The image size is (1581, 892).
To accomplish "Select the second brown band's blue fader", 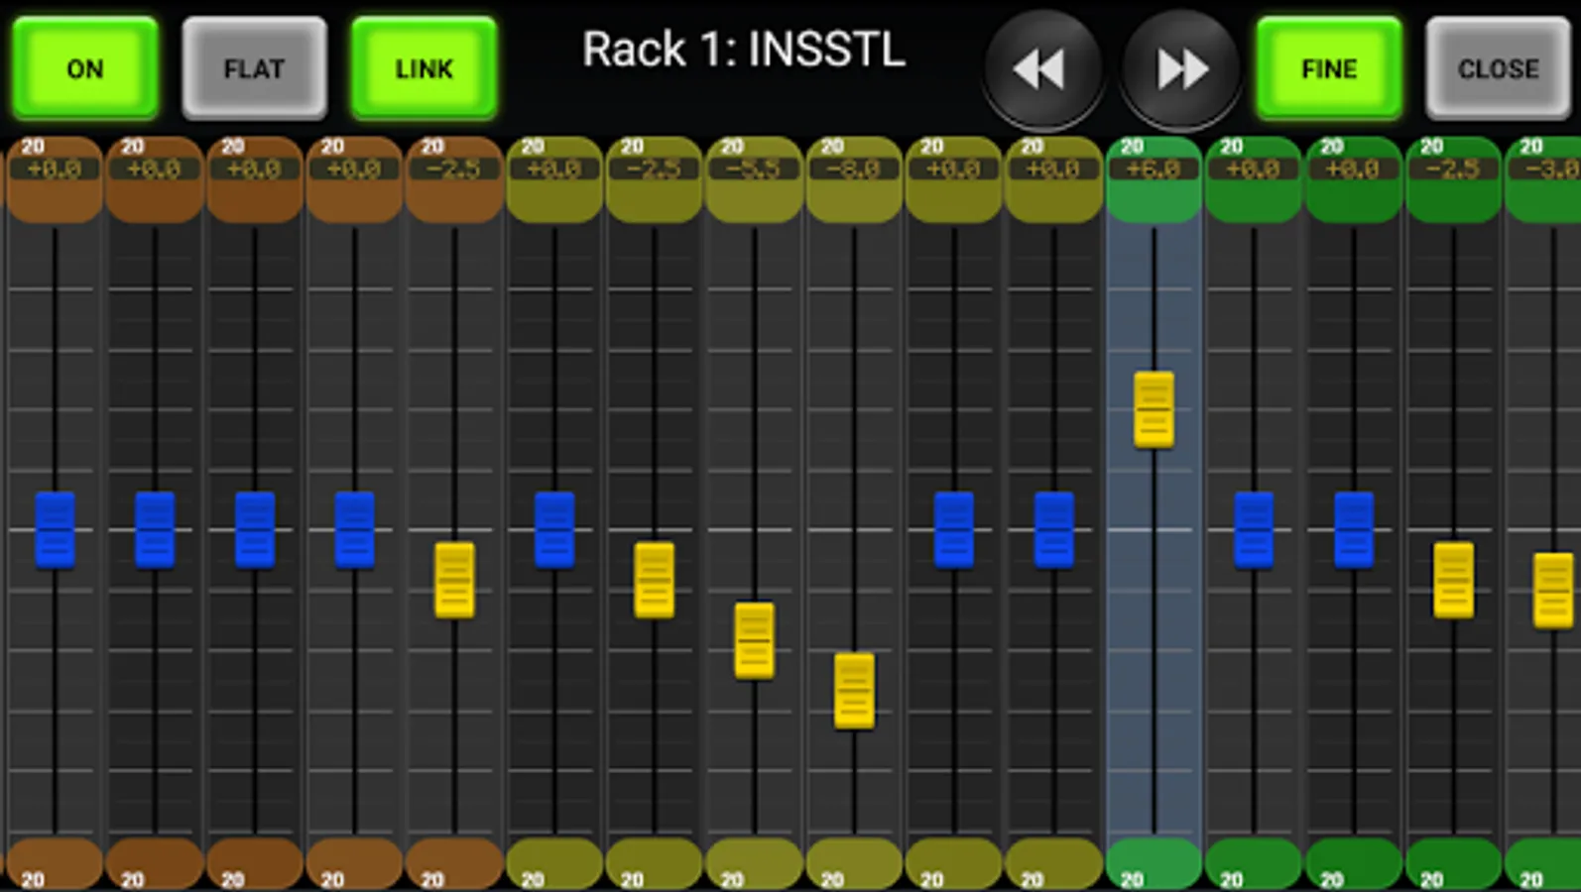I will pos(155,529).
